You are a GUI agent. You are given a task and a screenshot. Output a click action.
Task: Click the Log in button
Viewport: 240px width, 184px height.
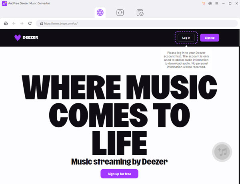pyautogui.click(x=186, y=38)
